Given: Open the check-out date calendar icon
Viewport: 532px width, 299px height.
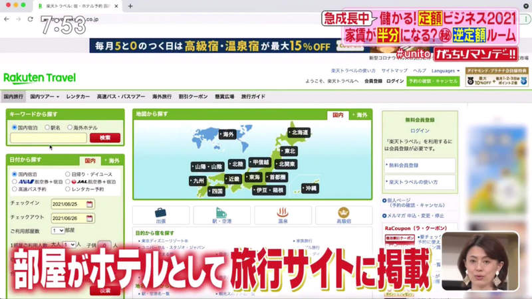Looking at the screenshot, I should [90, 217].
